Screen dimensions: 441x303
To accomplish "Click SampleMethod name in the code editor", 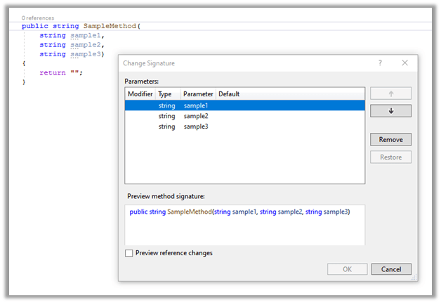I will pos(110,26).
